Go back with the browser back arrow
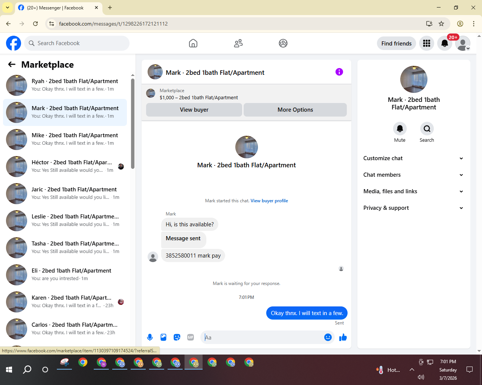This screenshot has width=482, height=385. pos(8,24)
